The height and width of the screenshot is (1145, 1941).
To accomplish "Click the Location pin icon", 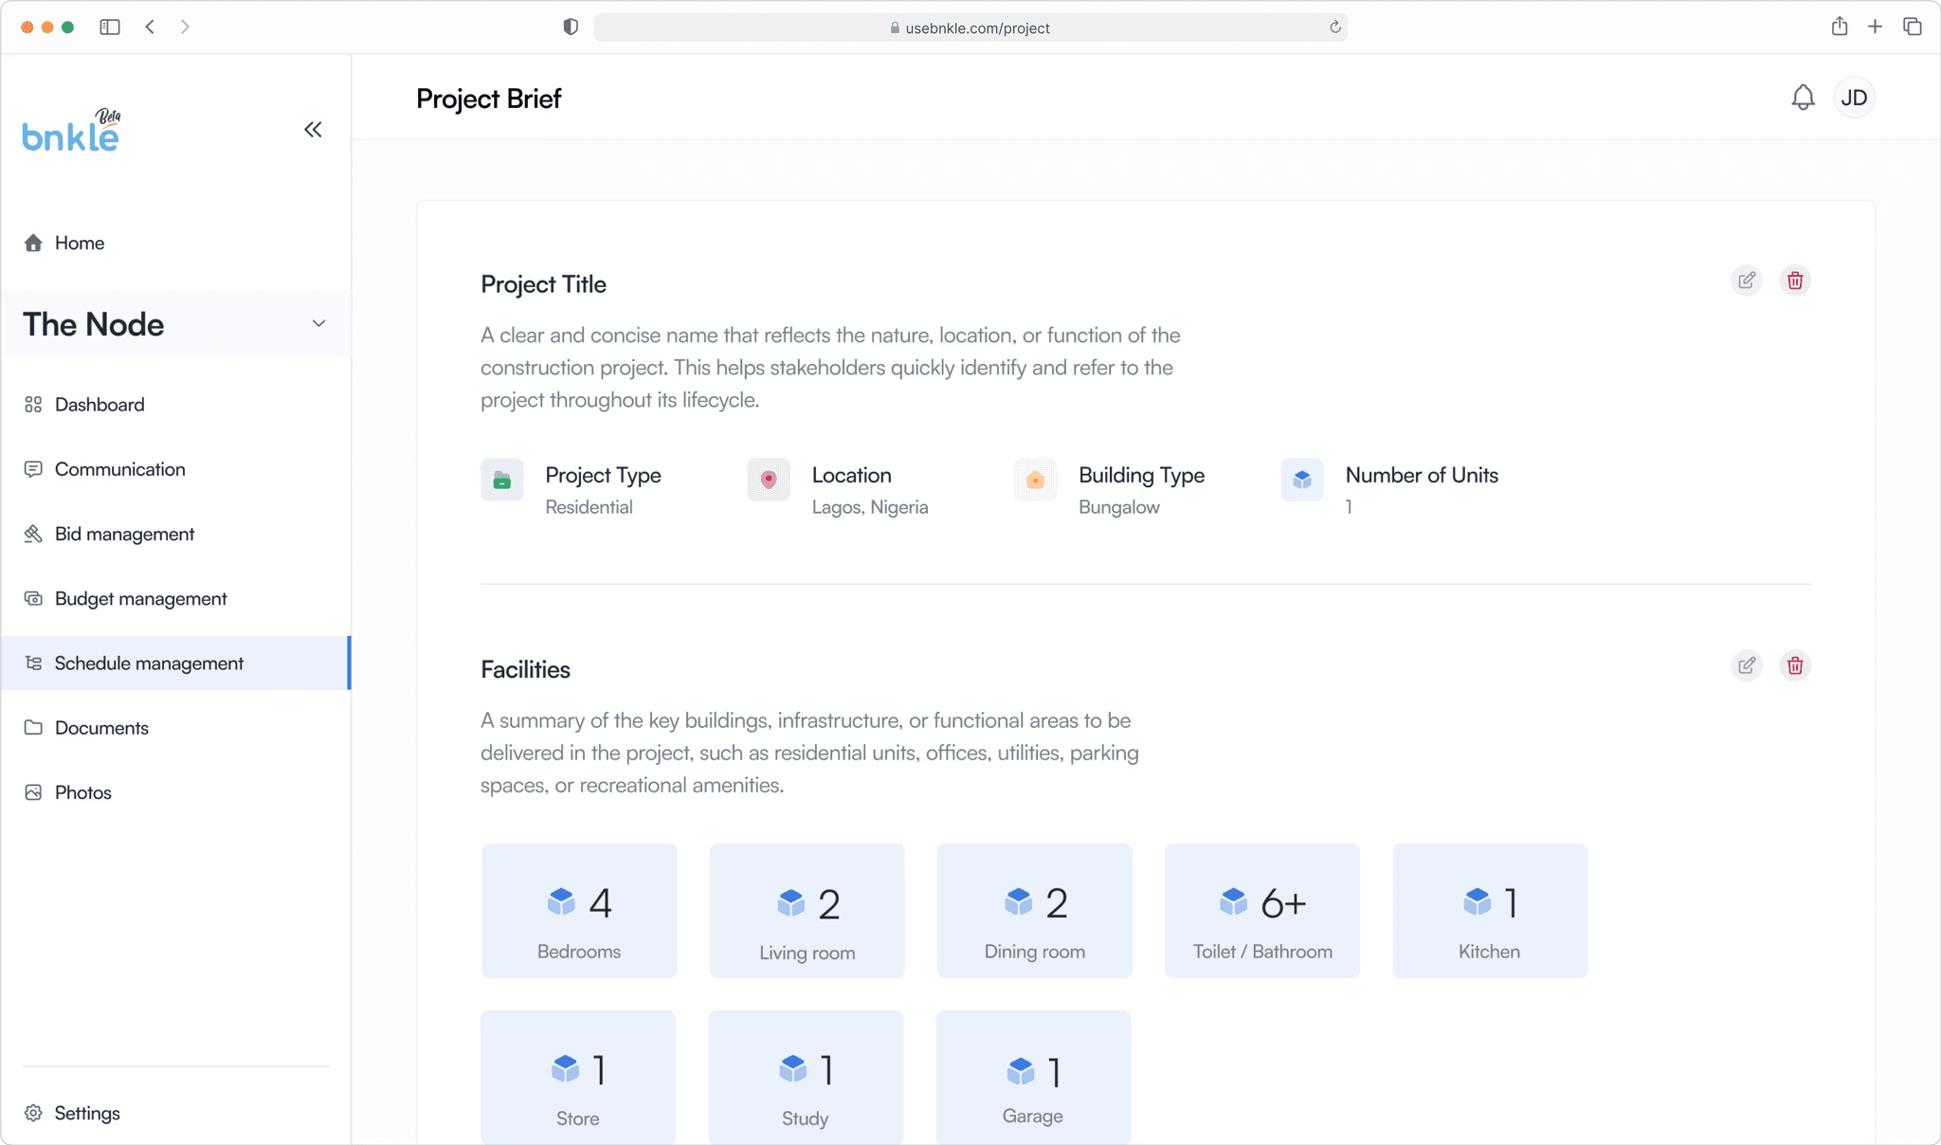I will pos(769,481).
